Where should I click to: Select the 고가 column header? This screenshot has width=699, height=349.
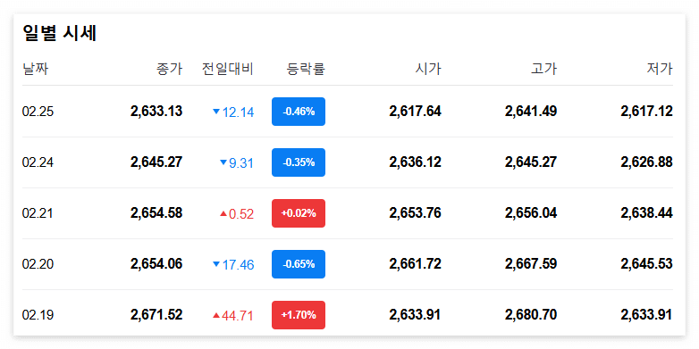(x=543, y=69)
